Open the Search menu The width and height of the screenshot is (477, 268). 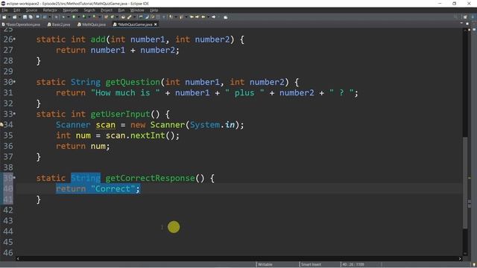[x=89, y=10]
